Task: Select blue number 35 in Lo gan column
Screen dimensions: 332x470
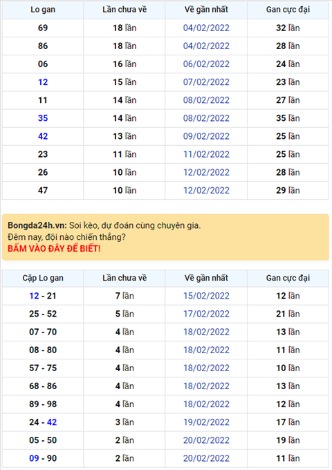Action: pos(43,118)
